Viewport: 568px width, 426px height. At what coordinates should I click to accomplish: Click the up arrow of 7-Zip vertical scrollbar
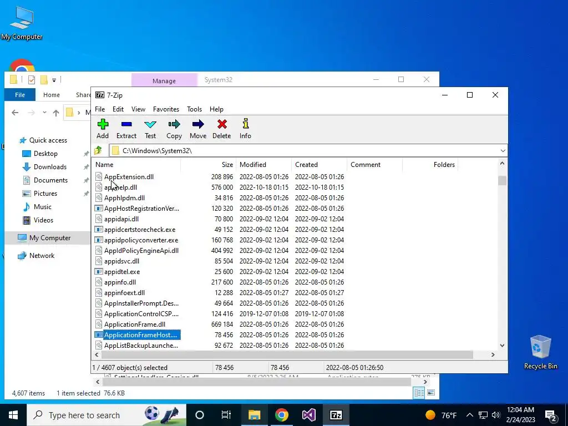tap(502, 164)
